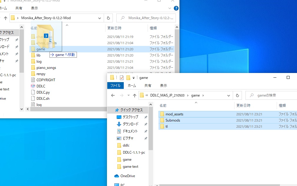Click the Properties quick access icon in game window
The image size is (297, 186).
coord(122,78)
